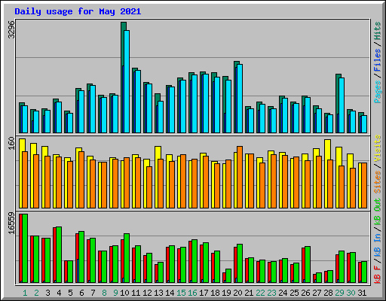The image size is (386, 301).
Task: Click the x-axis day label "23"
Action: tap(271, 293)
